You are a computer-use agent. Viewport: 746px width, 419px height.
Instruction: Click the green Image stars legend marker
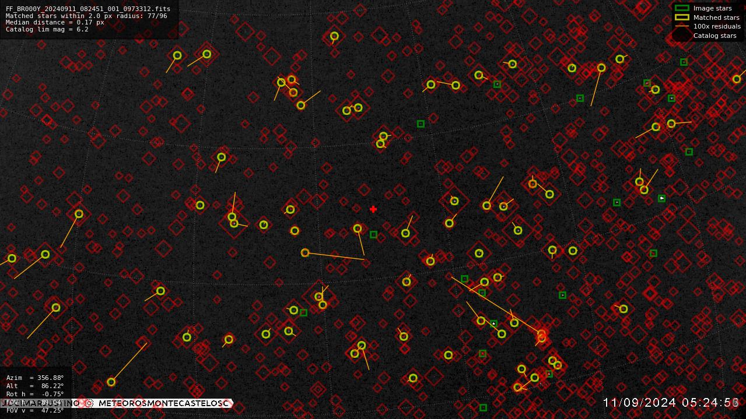pyautogui.click(x=682, y=8)
